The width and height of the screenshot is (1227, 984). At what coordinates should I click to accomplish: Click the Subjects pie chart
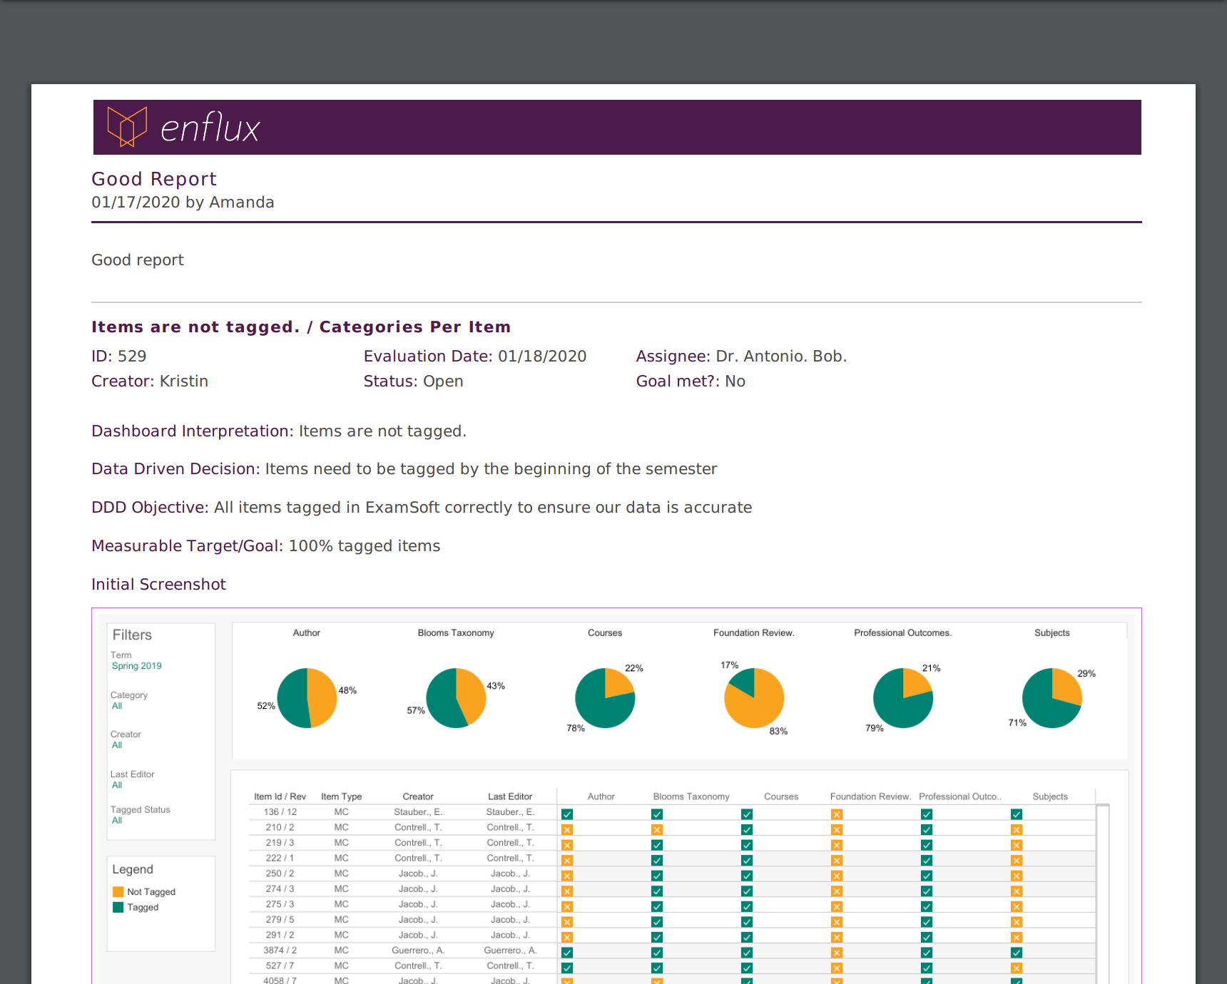[1052, 698]
